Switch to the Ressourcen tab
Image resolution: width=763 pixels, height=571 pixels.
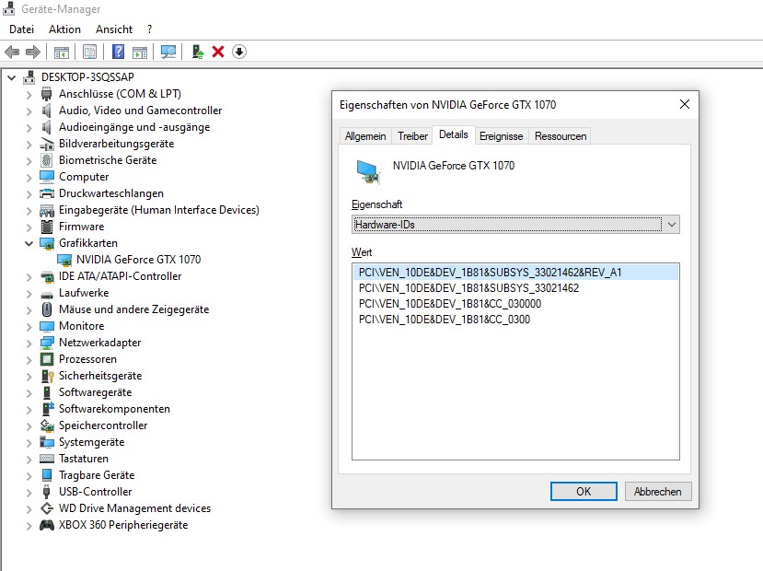tap(561, 136)
